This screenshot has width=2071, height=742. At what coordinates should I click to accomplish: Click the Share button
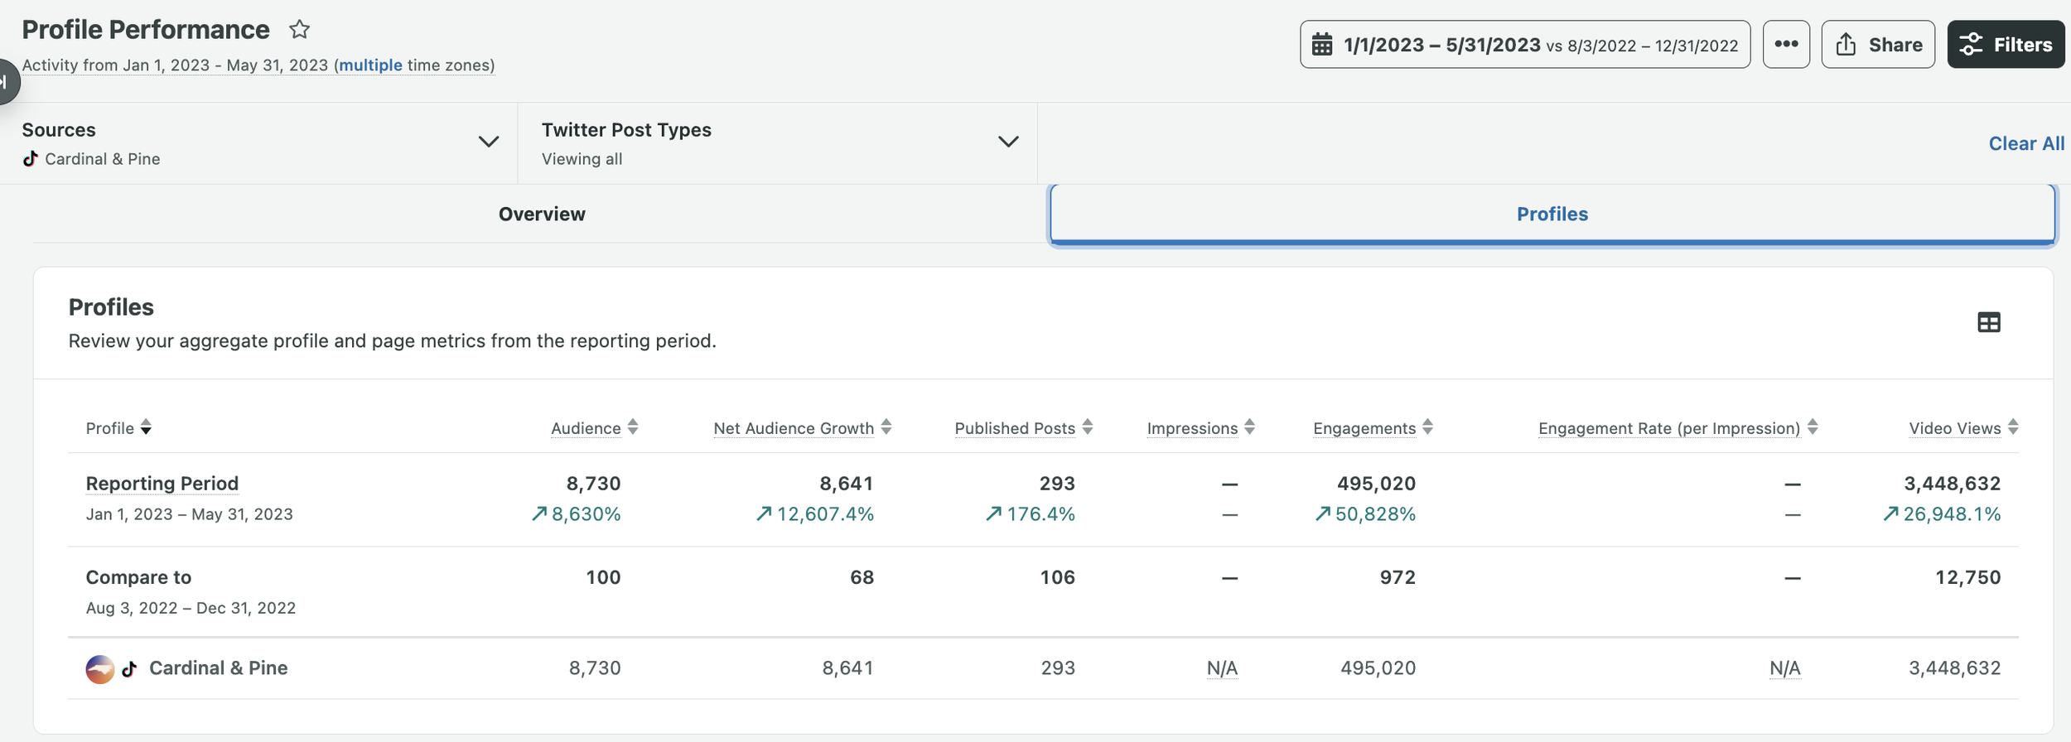1878,45
